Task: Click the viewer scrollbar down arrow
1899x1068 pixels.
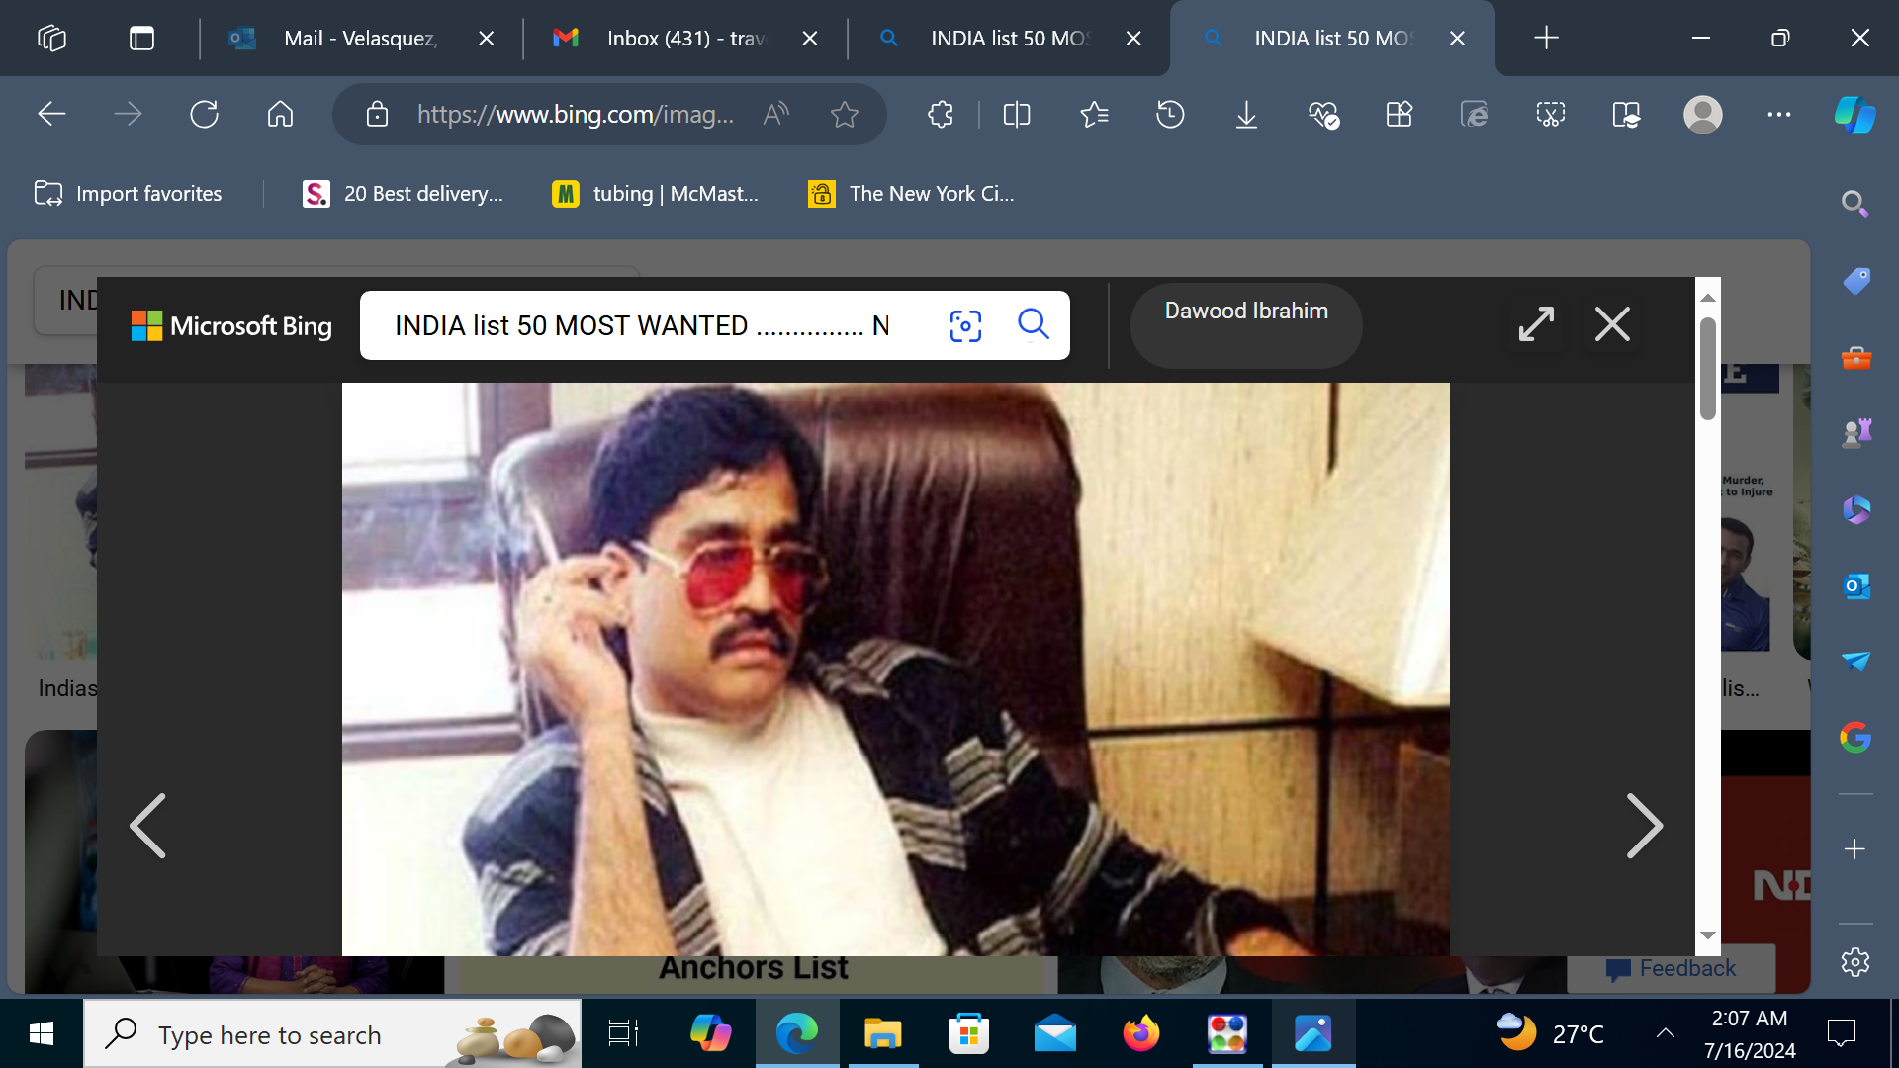Action: [1708, 935]
